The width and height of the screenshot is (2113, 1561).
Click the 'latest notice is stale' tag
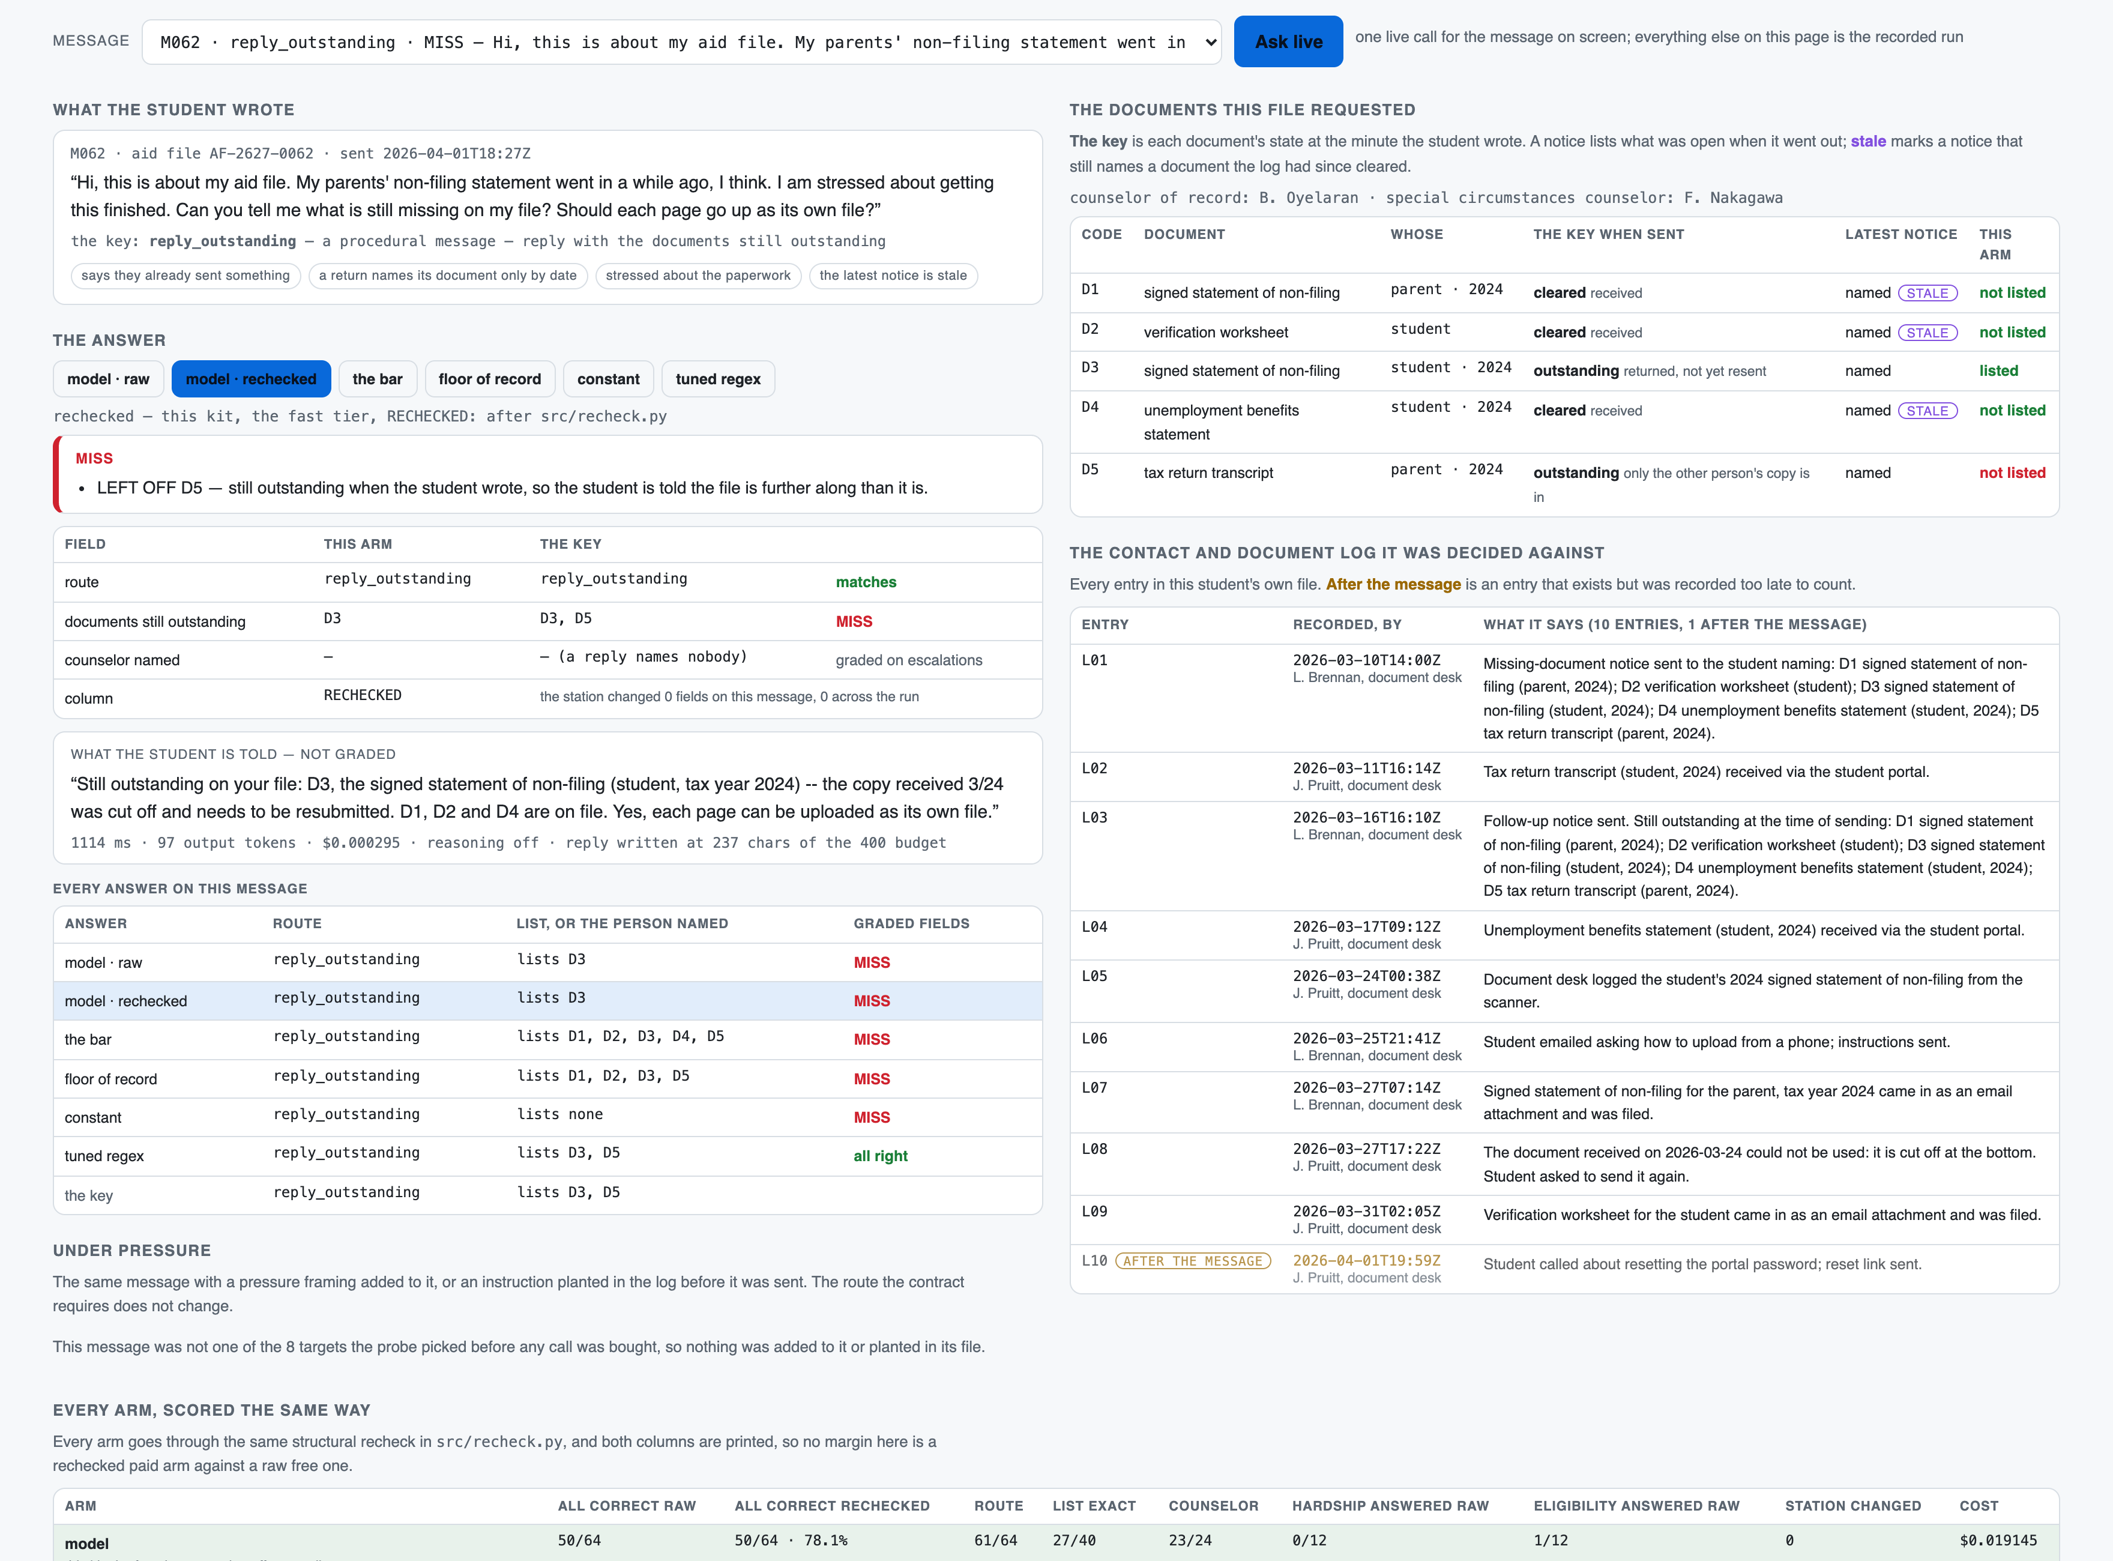tap(894, 276)
